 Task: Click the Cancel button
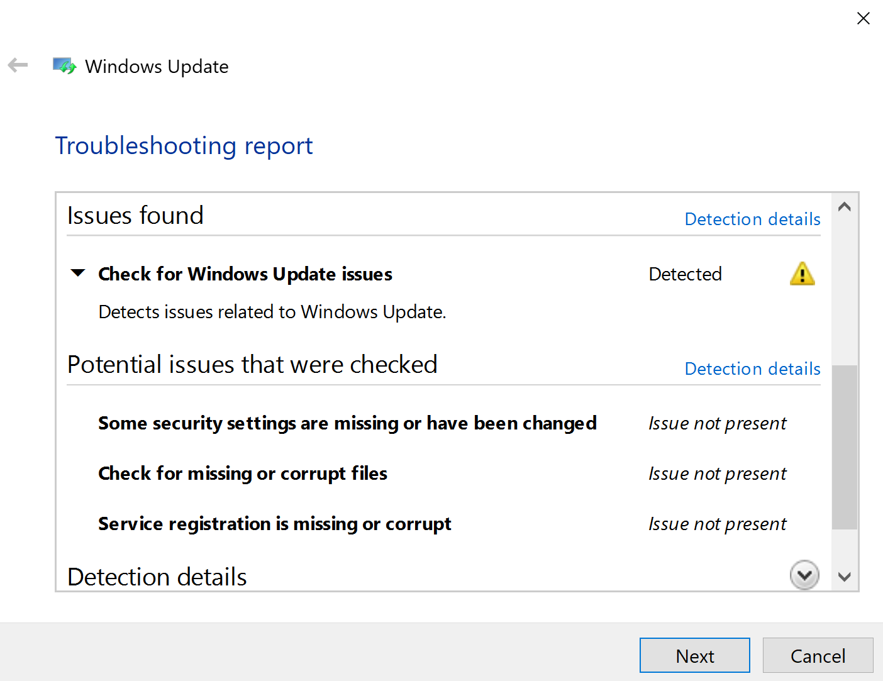coord(818,655)
